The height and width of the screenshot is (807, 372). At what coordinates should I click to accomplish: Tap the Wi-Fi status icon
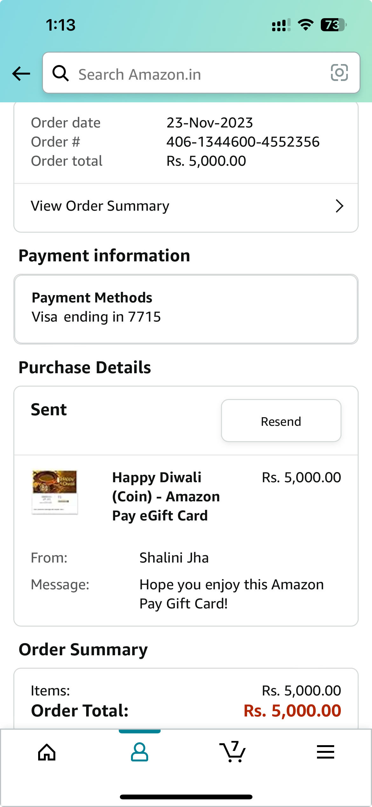(x=306, y=25)
